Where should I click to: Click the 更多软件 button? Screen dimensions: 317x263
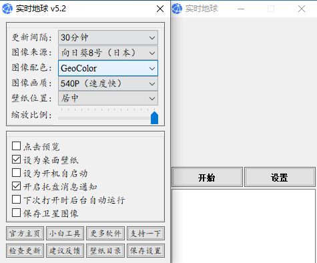pos(105,234)
